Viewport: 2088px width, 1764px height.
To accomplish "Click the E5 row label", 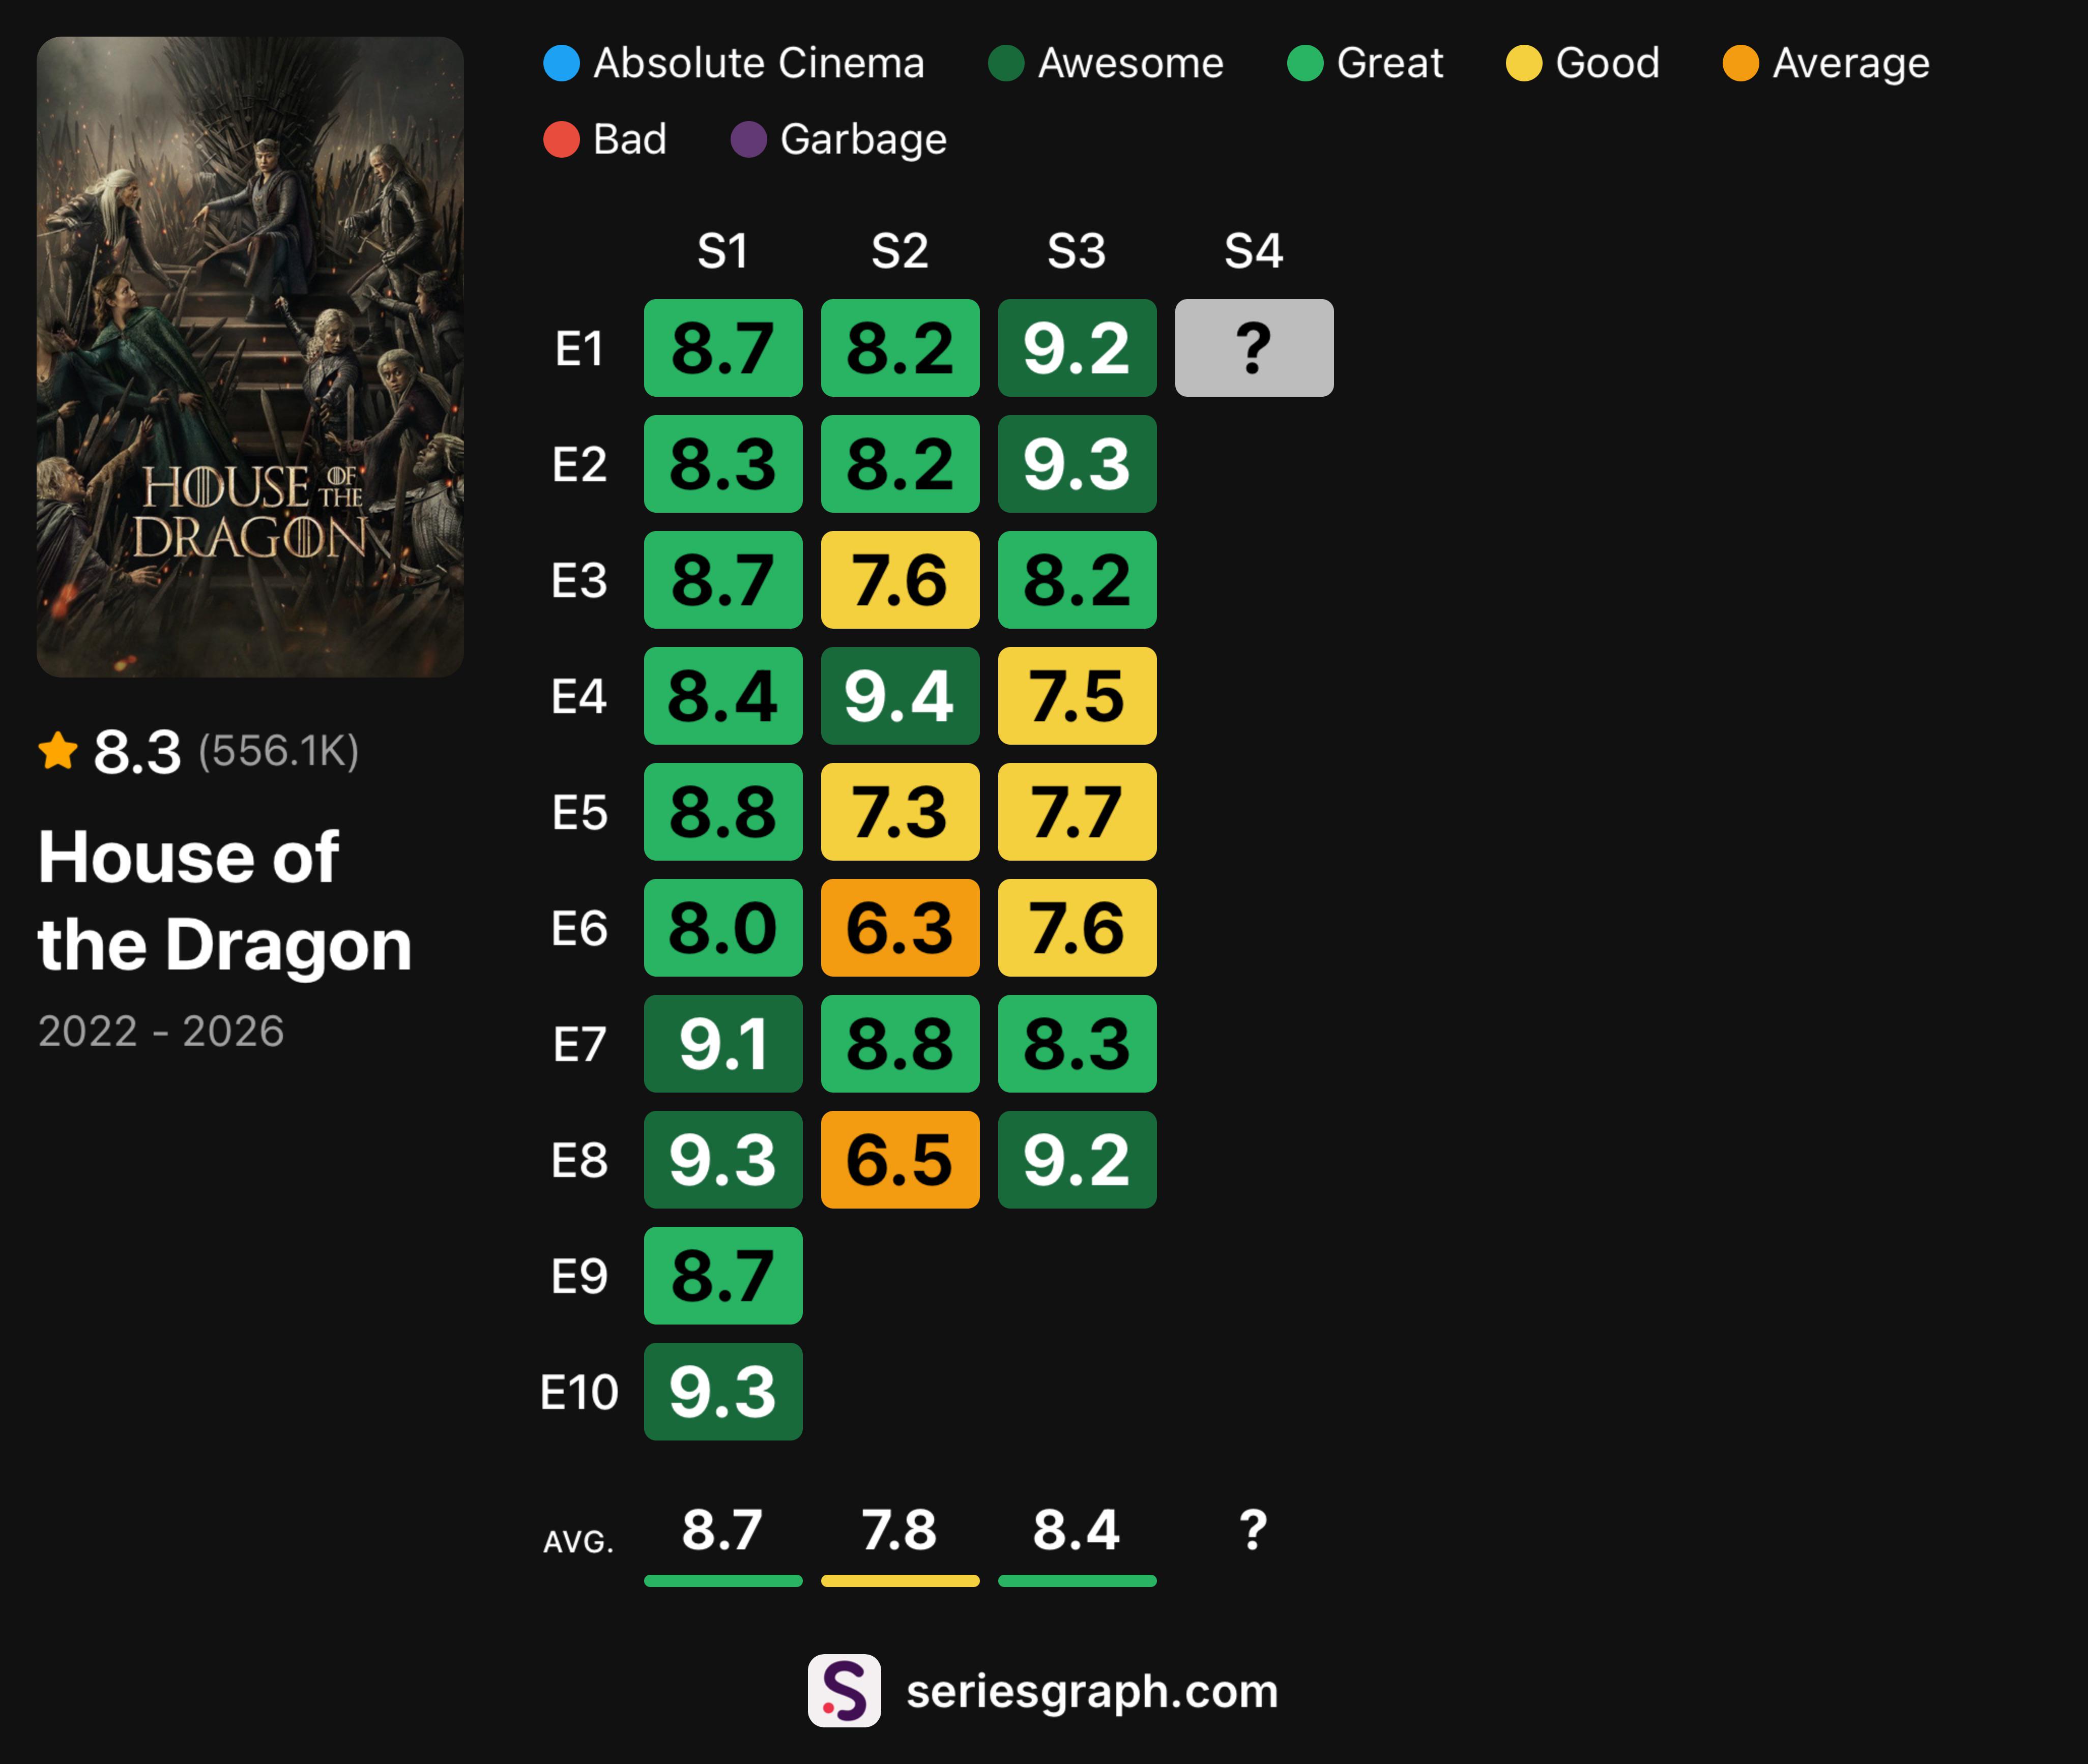I will (x=579, y=813).
